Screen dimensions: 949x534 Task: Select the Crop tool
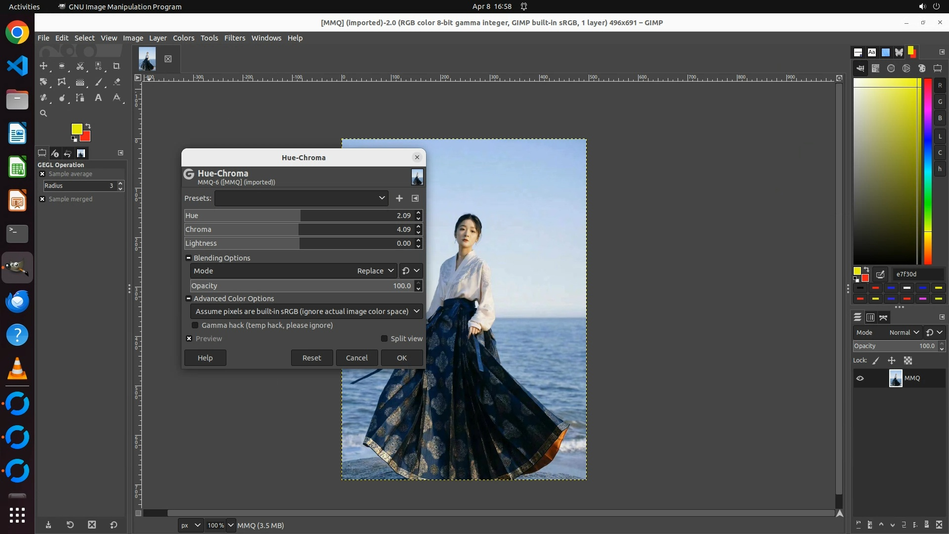[117, 66]
